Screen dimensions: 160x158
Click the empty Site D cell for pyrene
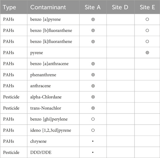(120, 53)
